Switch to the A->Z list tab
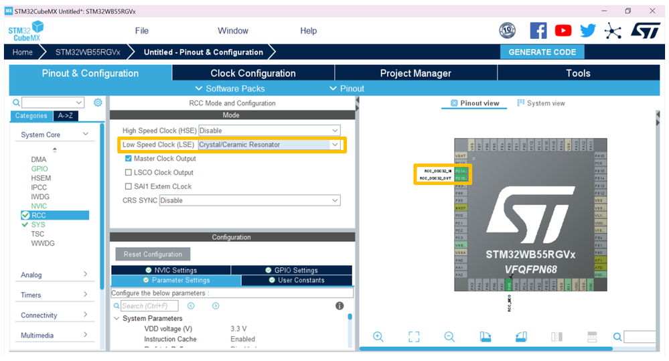The width and height of the screenshot is (669, 361). (66, 116)
